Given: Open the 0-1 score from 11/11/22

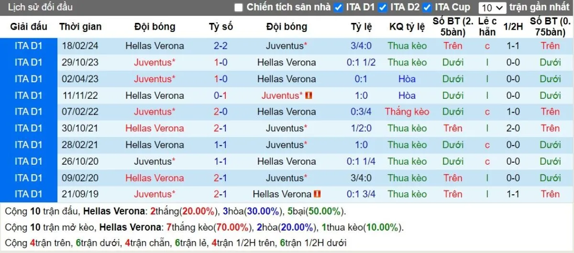Looking at the screenshot, I should pyautogui.click(x=221, y=95).
